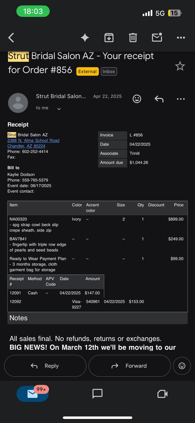
Task: Tap Event date 06/17/2025
Action: click(29, 186)
